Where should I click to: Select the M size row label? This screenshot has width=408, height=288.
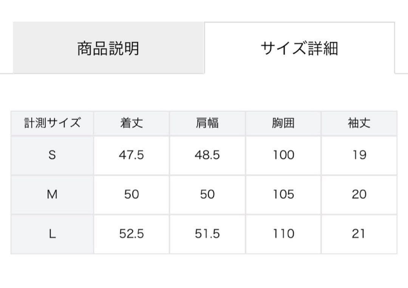coord(52,195)
